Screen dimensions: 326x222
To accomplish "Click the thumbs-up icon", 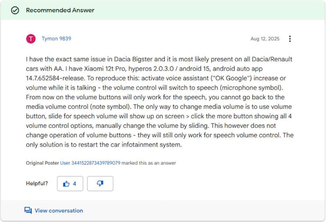I will [66, 184].
